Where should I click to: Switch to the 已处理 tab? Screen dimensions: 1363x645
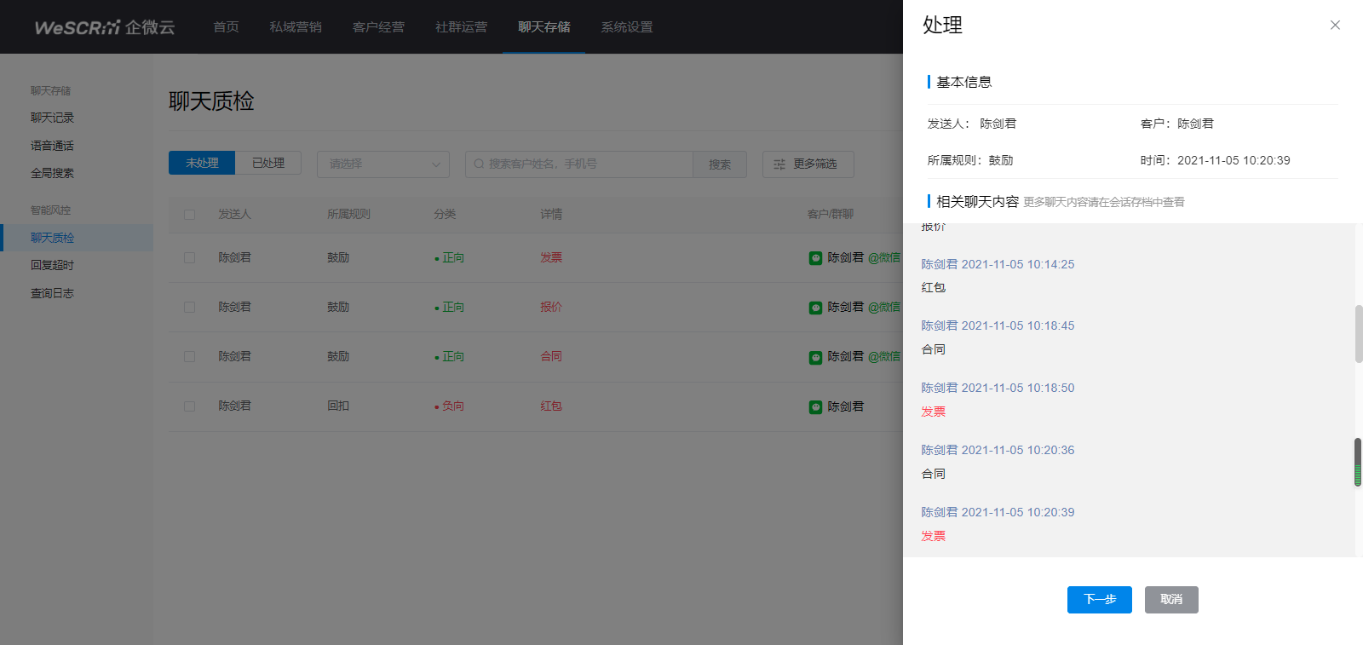click(x=268, y=163)
